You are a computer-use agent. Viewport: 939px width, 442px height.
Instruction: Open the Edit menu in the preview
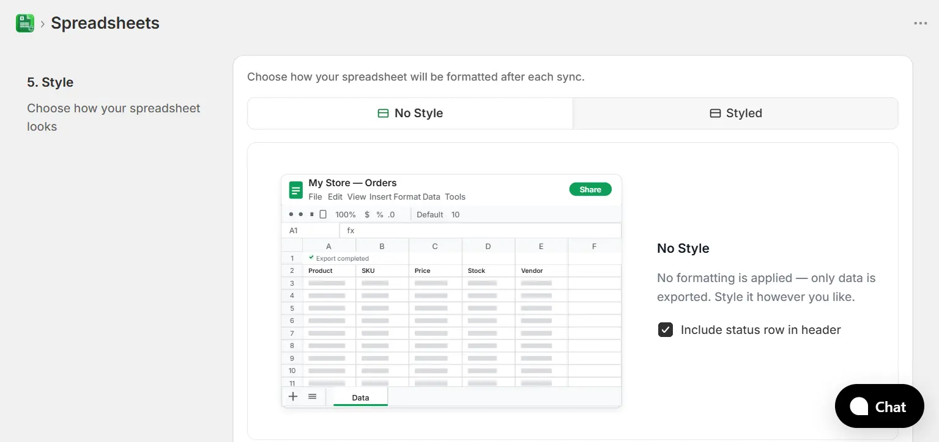click(x=335, y=197)
